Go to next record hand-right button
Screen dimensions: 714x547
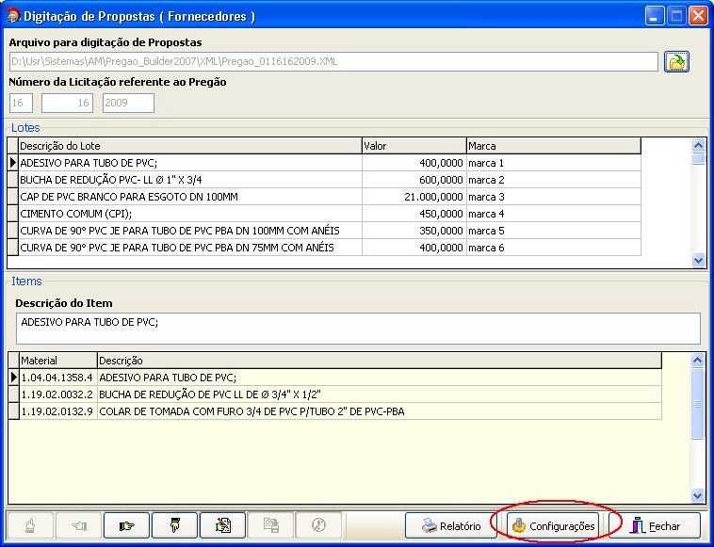[x=126, y=525]
